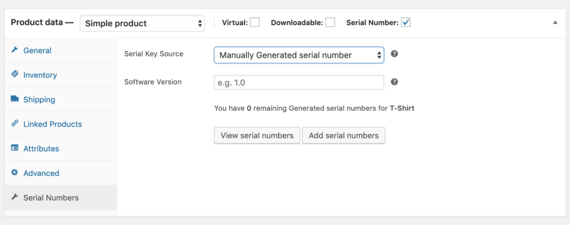The height and width of the screenshot is (225, 570).
Task: Uncheck the Serial Number checkbox
Action: 406,22
